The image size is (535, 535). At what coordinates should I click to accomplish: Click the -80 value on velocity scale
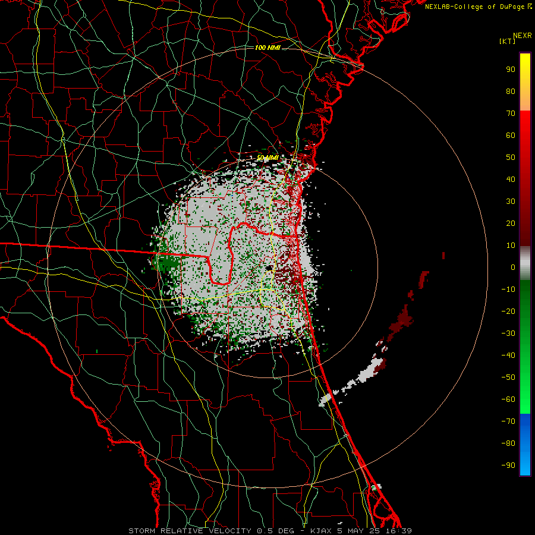[x=508, y=443]
